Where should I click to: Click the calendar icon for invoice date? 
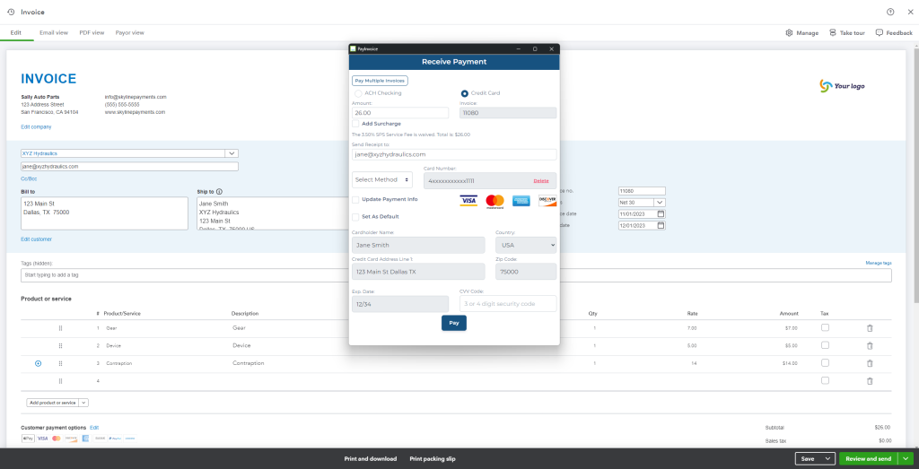point(661,214)
